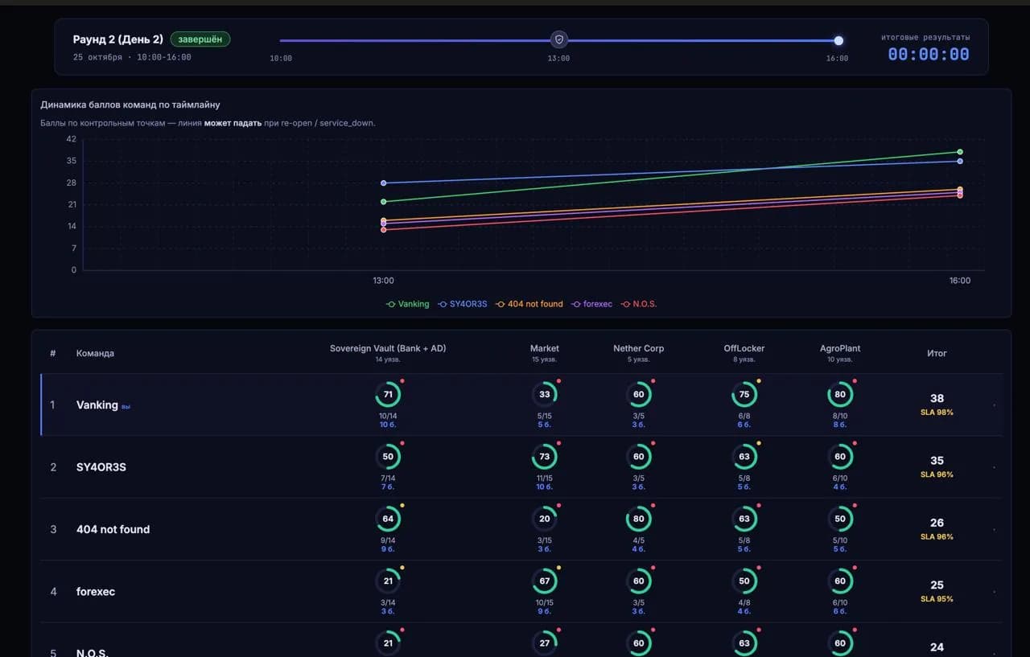The image size is (1030, 657).
Task: Click the Итог column header
Action: 937,353
